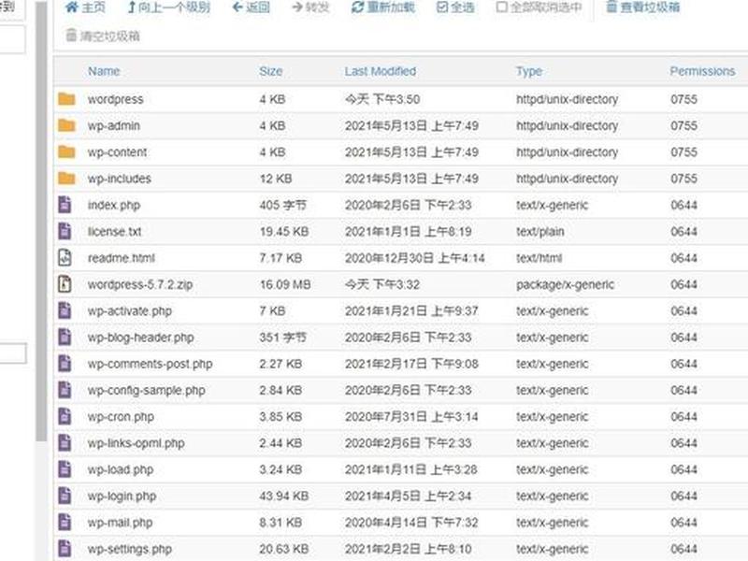Select the wp-settings.php file name
748x561 pixels.
130,550
